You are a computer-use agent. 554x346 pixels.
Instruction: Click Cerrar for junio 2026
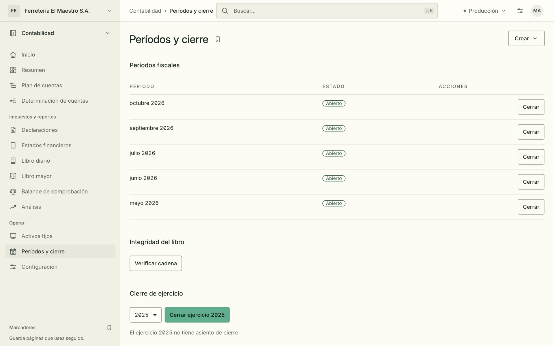(x=531, y=182)
